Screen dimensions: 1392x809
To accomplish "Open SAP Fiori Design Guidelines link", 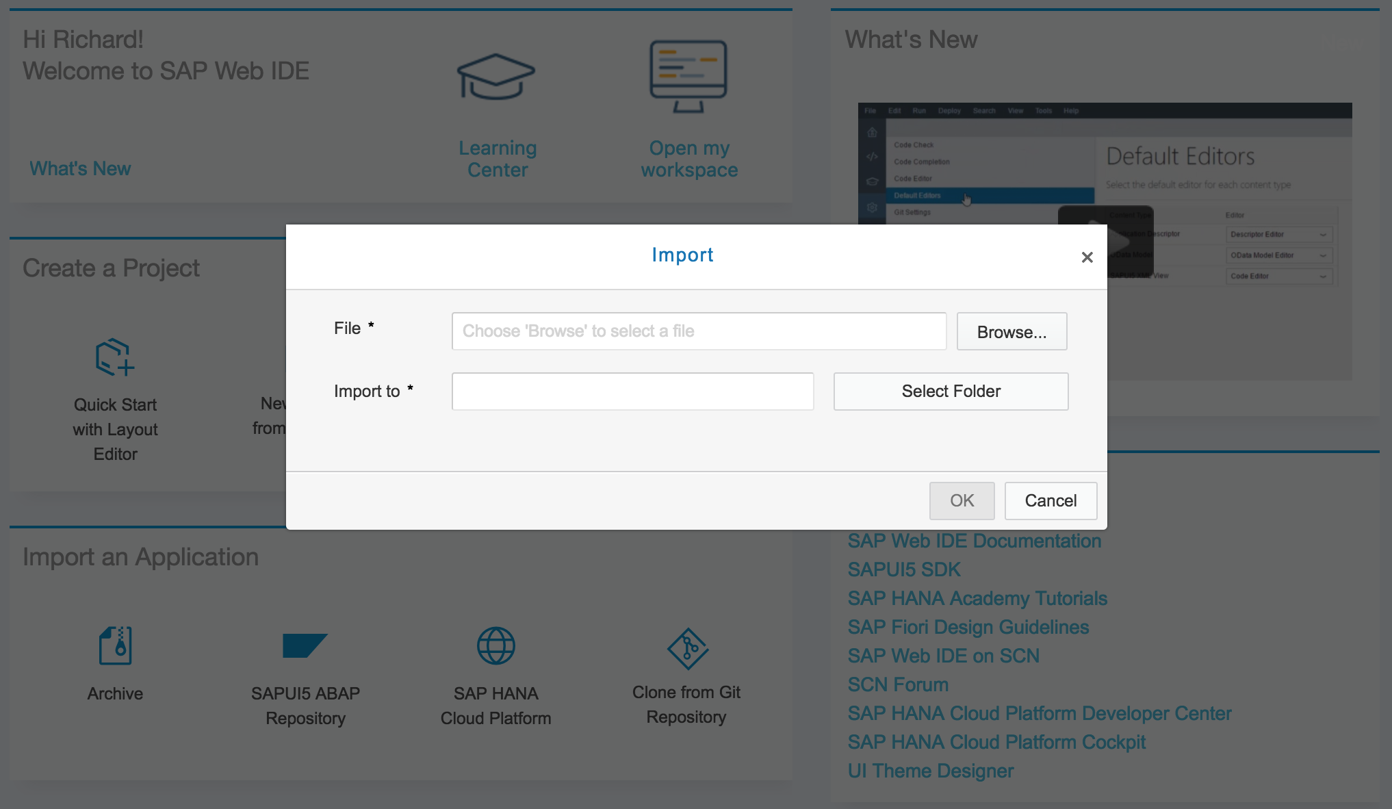I will tap(968, 627).
